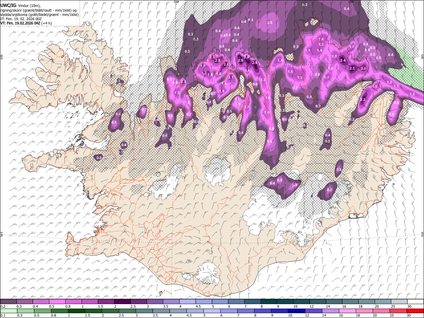Click the 15W longitude label at top
This screenshot has height=318, width=424.
click(x=351, y=2)
